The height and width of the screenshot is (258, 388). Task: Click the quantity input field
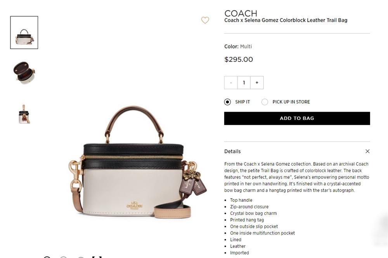tap(244, 83)
